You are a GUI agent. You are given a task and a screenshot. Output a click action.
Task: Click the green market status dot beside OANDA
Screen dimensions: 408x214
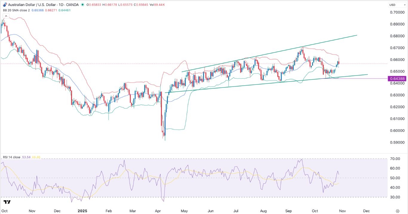tap(83, 4)
